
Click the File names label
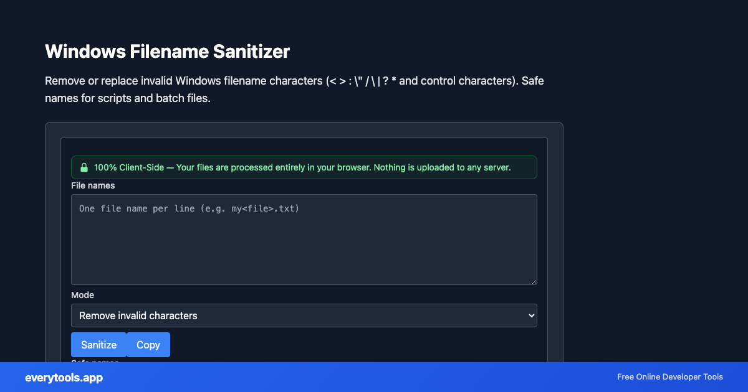(x=92, y=185)
